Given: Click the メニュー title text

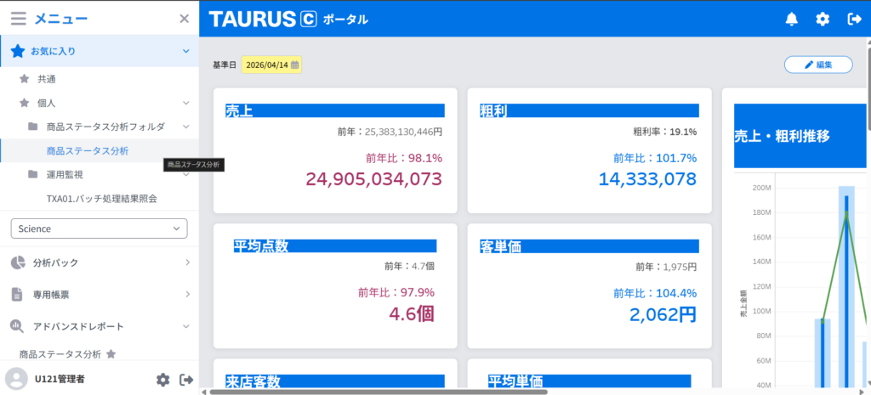Looking at the screenshot, I should (x=61, y=19).
